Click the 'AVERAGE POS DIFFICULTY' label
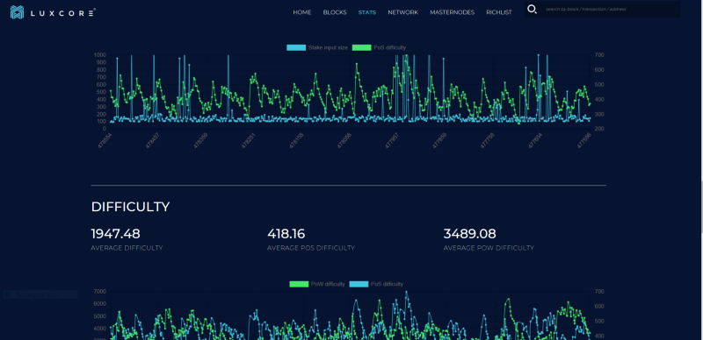Screen dimensions: 703x340 (311, 248)
